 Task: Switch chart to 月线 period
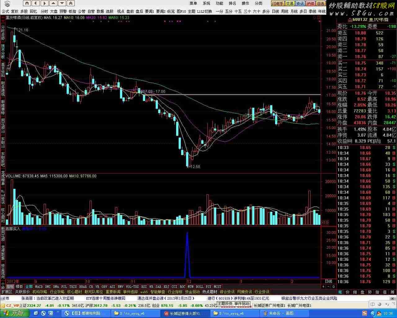click(x=294, y=11)
